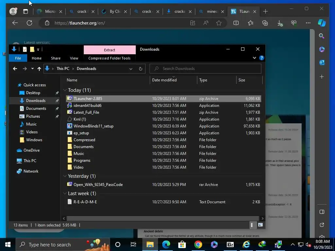Select OneDrive in navigation pane
Viewport: 335px width, 251px height.
click(31, 150)
